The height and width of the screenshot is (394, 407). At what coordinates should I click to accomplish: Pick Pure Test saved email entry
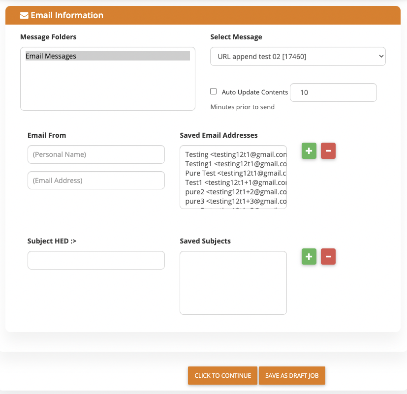236,173
